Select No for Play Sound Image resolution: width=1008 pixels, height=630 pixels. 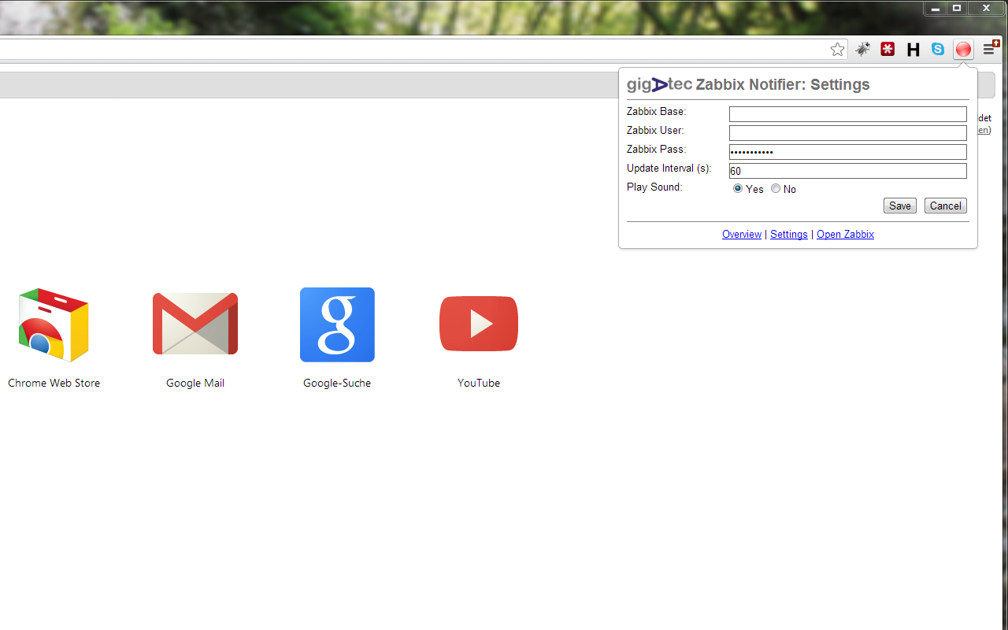pos(776,189)
